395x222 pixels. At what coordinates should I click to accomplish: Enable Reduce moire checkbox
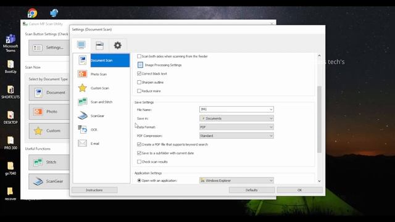coord(139,91)
